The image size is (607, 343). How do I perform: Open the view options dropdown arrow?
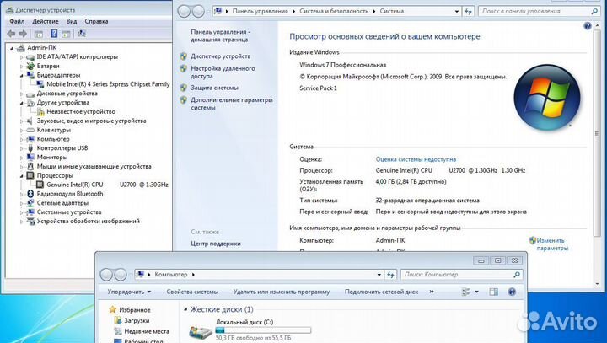tap(476, 292)
